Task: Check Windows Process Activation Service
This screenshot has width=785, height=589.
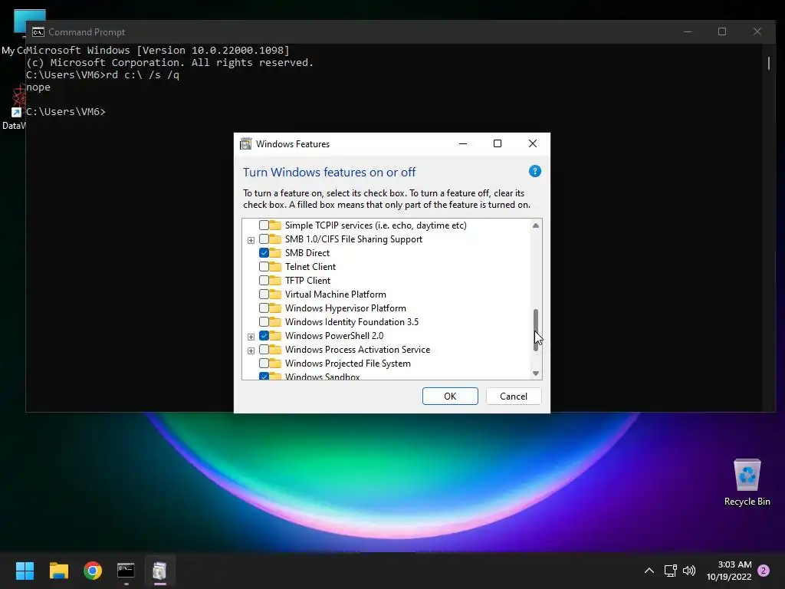Action: click(x=264, y=350)
